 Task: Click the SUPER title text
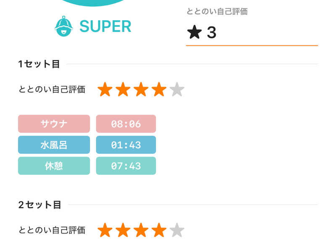click(105, 26)
